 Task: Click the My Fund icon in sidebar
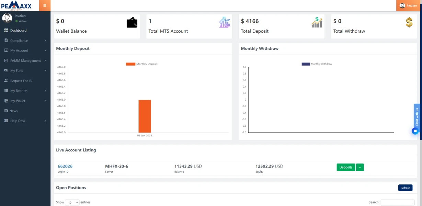[6, 71]
